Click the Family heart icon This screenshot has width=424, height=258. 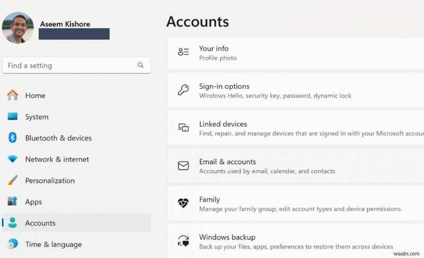[x=183, y=203]
